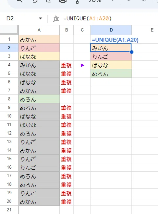158x214 pixels.
Task: Click 重複 in row 4
Action: pyautogui.click(x=66, y=65)
